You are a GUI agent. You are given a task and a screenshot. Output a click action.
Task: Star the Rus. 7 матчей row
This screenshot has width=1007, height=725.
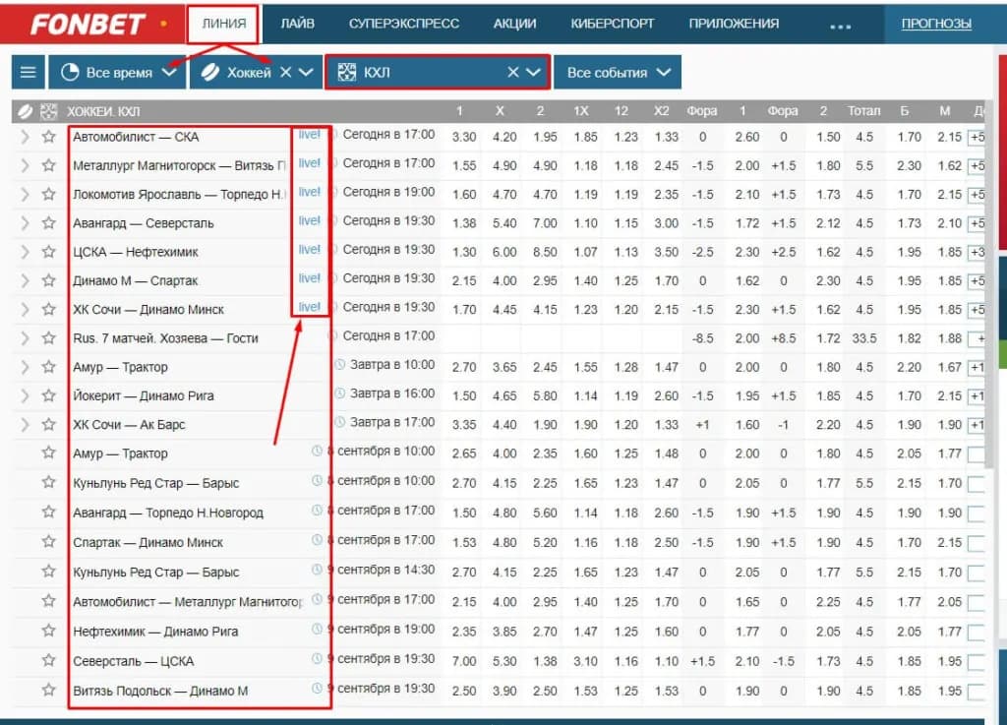49,337
